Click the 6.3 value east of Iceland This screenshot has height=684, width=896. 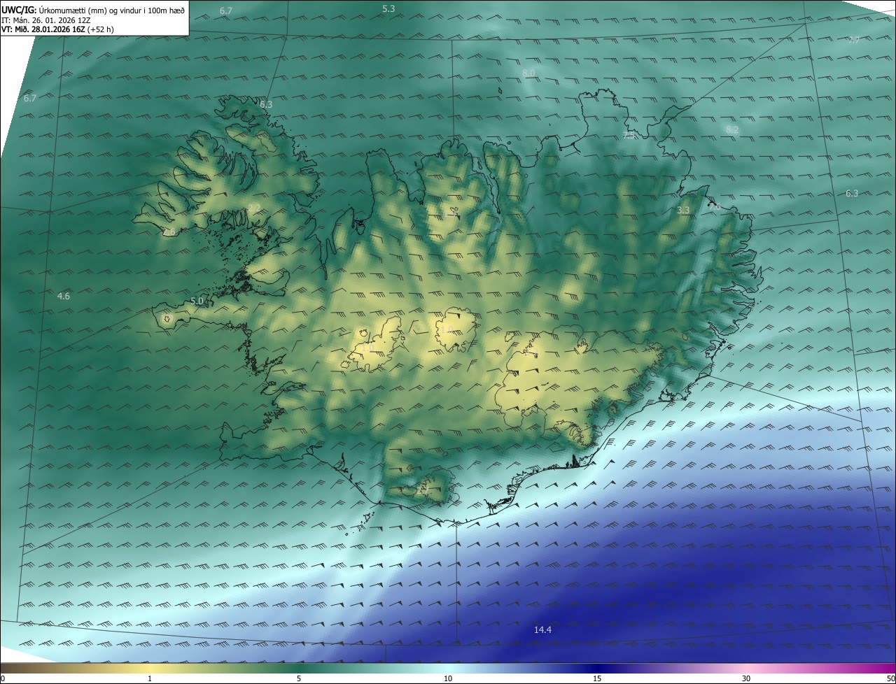click(852, 194)
